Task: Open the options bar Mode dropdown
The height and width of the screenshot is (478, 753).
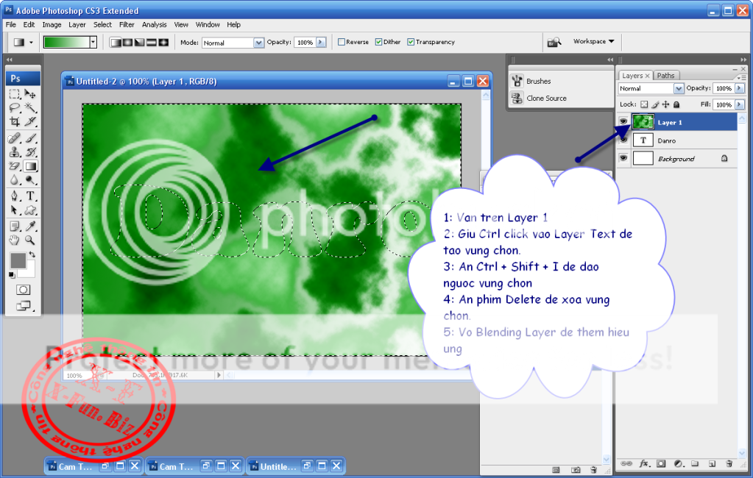Action: 258,43
